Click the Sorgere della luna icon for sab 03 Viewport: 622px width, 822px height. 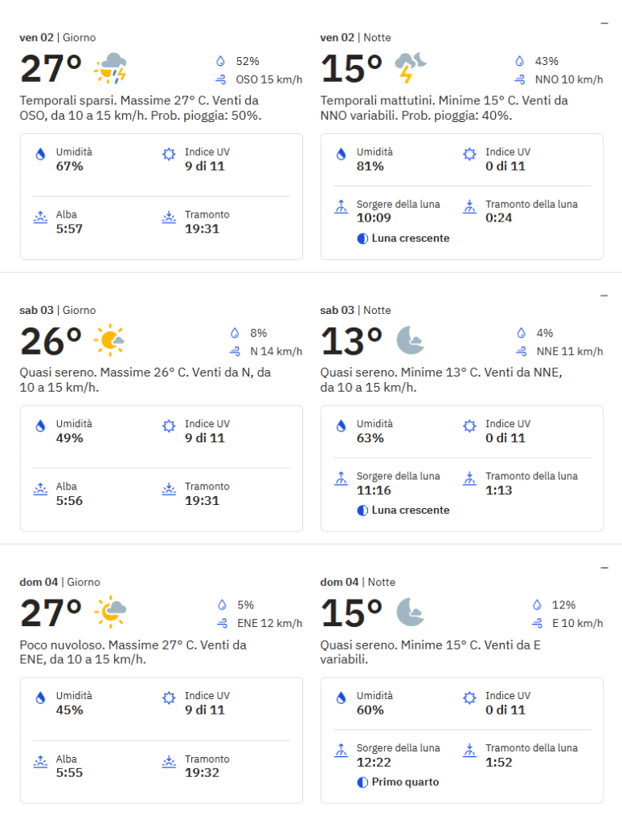tap(342, 478)
